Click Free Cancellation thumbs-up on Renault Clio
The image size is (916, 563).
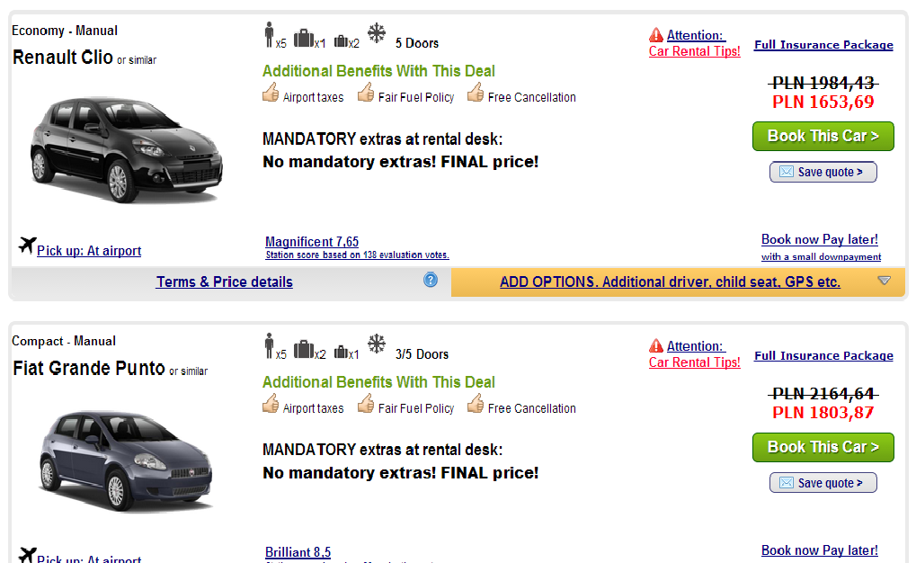coord(476,93)
